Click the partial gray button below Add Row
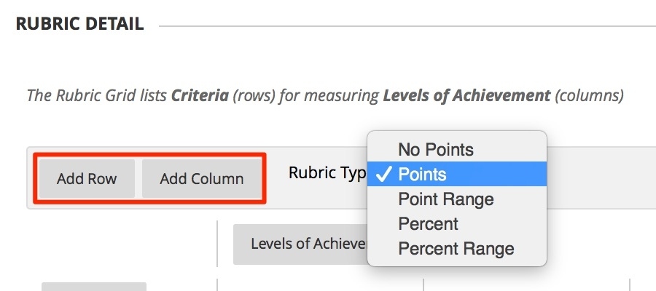The image size is (656, 291). (x=93, y=287)
